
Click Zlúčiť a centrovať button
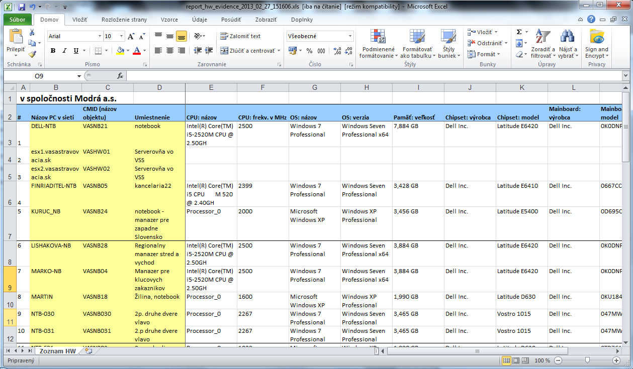coord(247,51)
